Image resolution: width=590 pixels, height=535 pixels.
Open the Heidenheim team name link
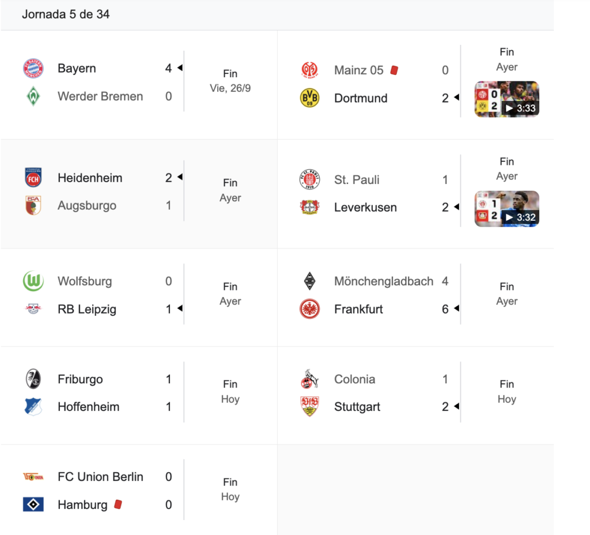(90, 178)
